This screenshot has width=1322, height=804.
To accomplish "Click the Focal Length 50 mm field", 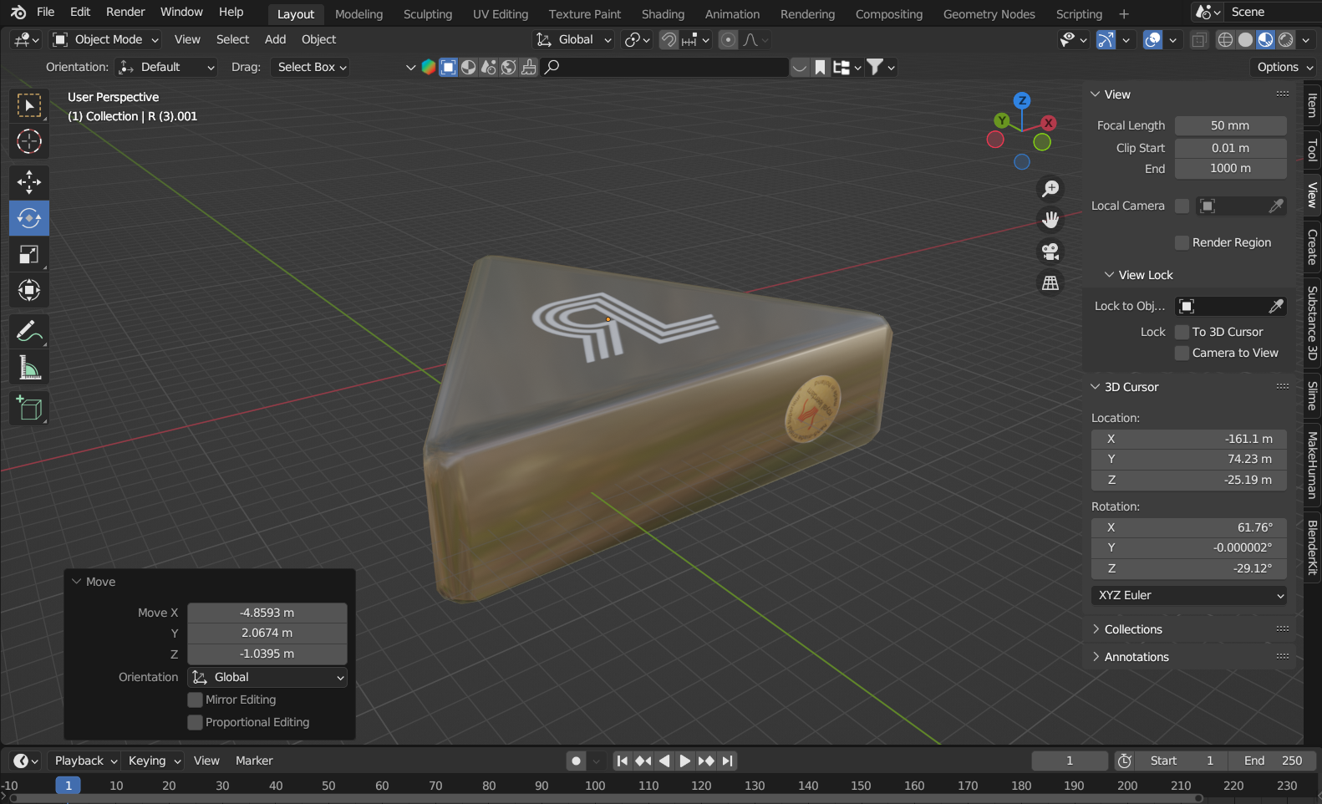I will coord(1230,125).
